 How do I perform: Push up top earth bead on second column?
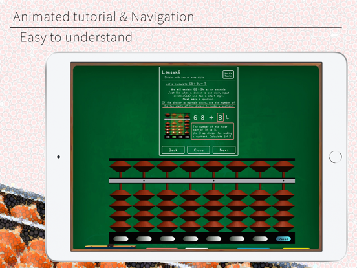click(144, 195)
